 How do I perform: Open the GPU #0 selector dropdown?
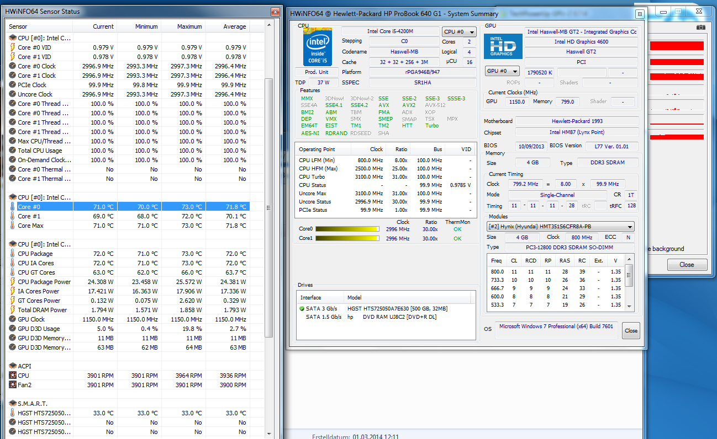(502, 71)
